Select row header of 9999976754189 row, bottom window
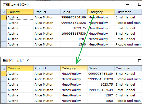Viewport: 142px width, 104px height. click(4, 74)
